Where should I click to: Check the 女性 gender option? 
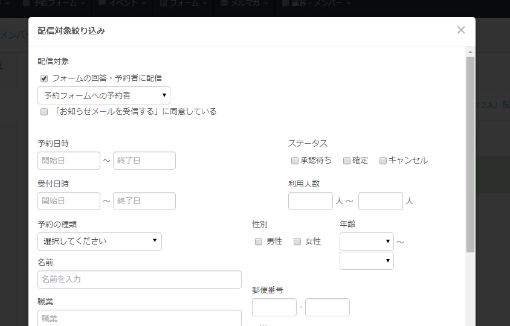click(x=297, y=241)
